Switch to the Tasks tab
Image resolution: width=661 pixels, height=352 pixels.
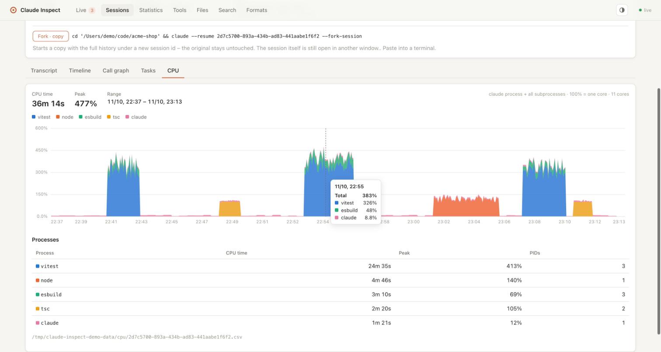point(148,70)
